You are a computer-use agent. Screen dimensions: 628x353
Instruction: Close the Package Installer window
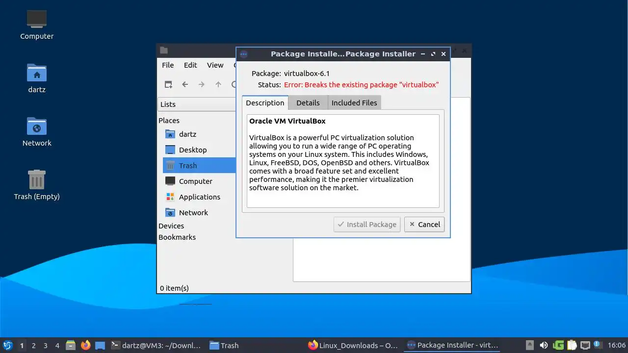[x=444, y=54]
